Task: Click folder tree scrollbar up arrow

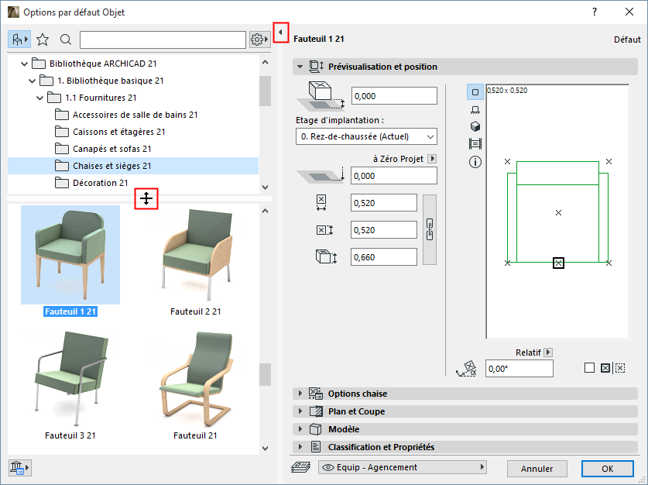Action: [x=266, y=62]
